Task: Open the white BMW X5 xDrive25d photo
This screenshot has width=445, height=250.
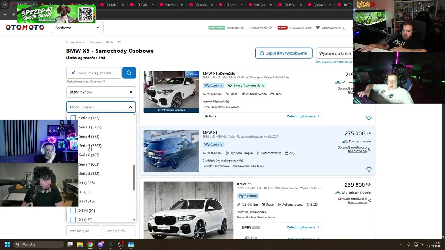Action: tap(171, 92)
